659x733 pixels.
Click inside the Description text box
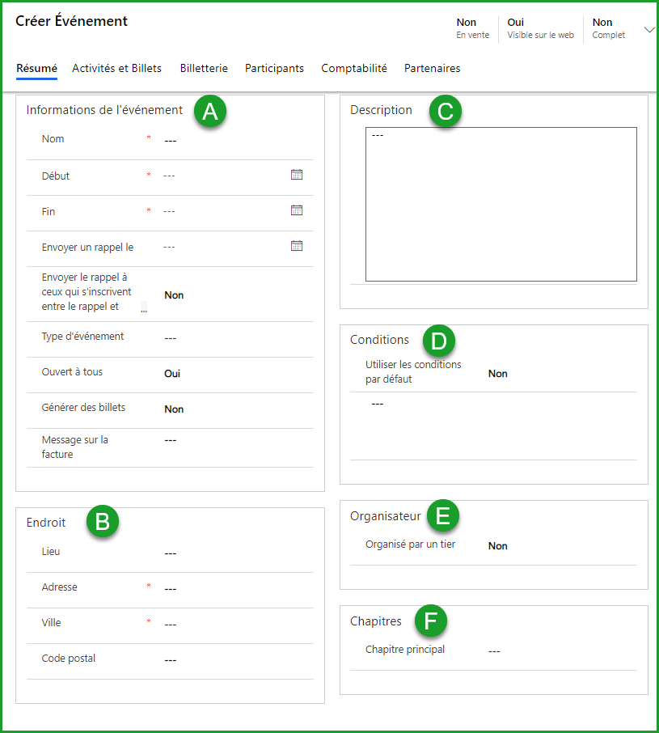501,204
